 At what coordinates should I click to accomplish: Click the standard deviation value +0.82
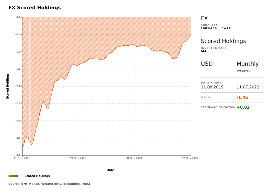tap(243, 107)
